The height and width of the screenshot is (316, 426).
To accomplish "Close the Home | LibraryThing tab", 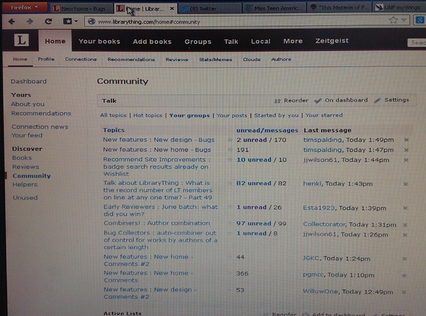I will pos(172,9).
